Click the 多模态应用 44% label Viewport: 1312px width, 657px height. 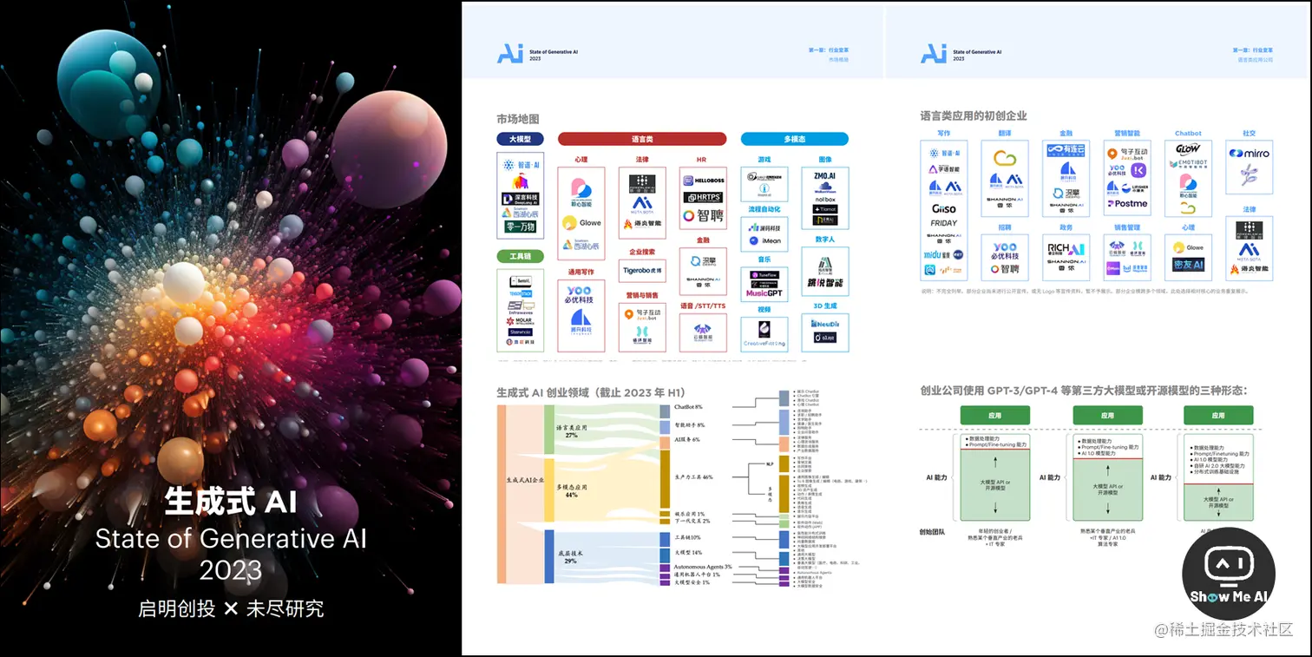(571, 491)
